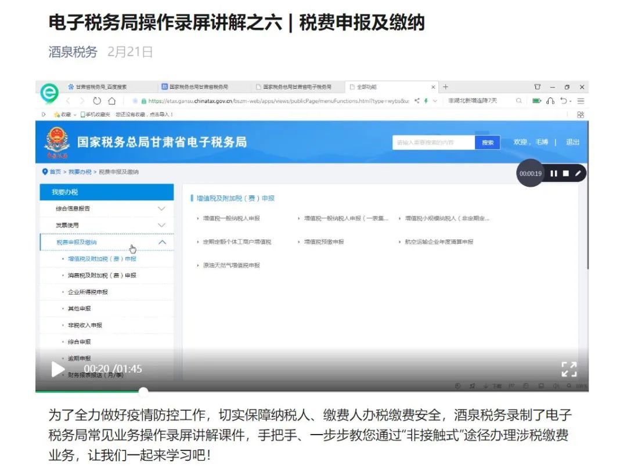Click 我要办税 in the breadcrumb

pyautogui.click(x=80, y=172)
